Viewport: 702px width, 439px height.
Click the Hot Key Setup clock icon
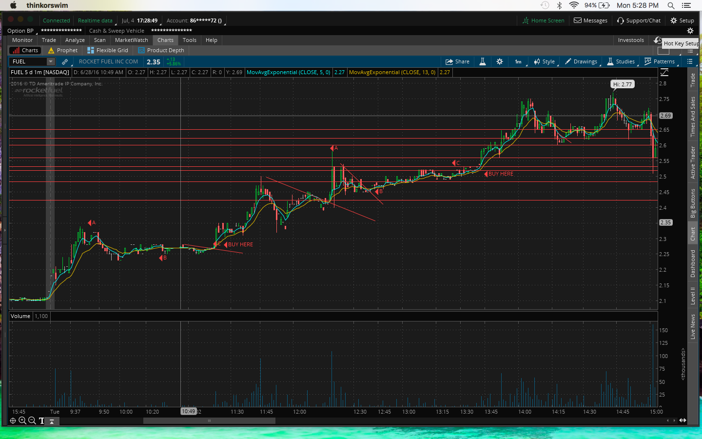click(658, 40)
